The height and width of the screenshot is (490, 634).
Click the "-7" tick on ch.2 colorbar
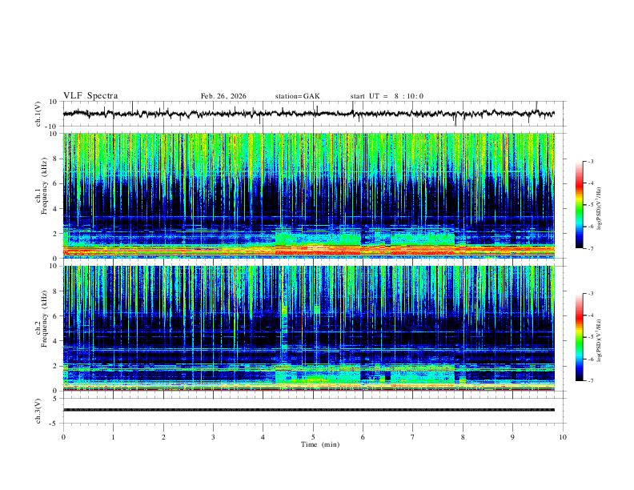[590, 381]
